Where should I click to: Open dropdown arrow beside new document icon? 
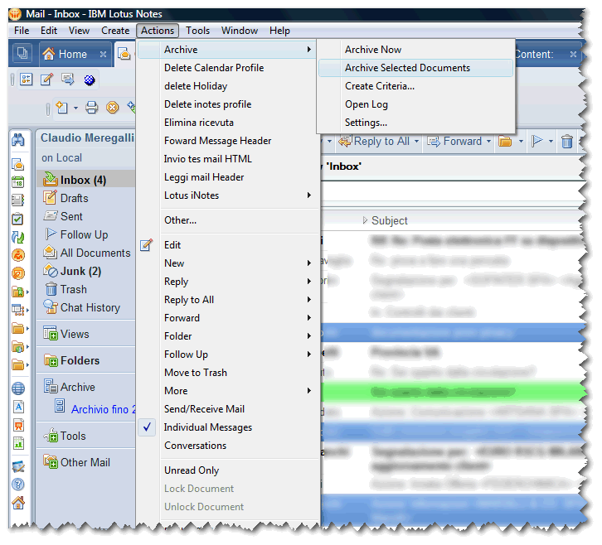coord(75,108)
